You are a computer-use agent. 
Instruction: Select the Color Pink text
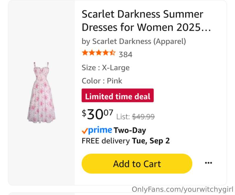tap(102, 81)
